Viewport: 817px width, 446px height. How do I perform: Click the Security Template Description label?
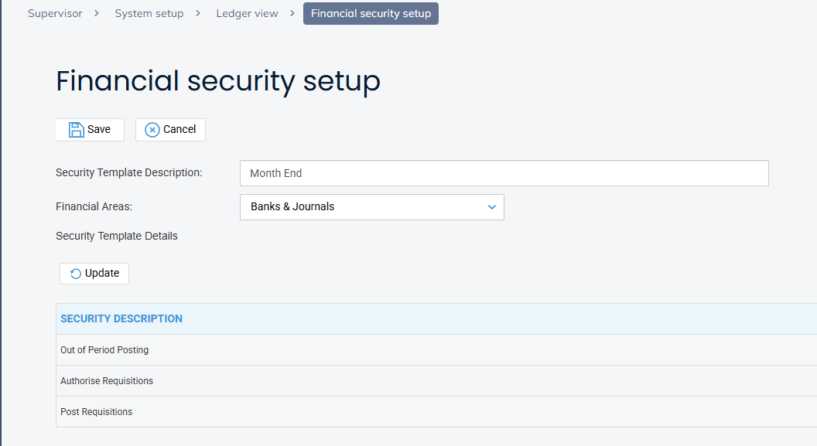(x=128, y=172)
